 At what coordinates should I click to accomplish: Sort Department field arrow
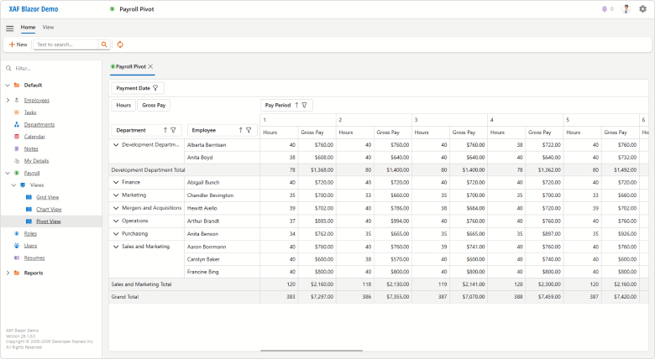(165, 130)
